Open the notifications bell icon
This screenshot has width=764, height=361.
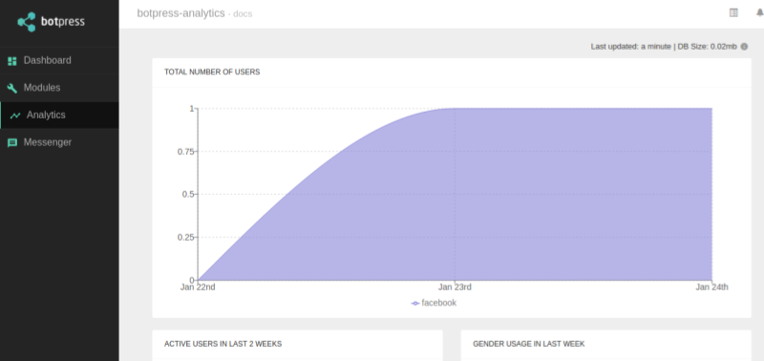point(759,12)
